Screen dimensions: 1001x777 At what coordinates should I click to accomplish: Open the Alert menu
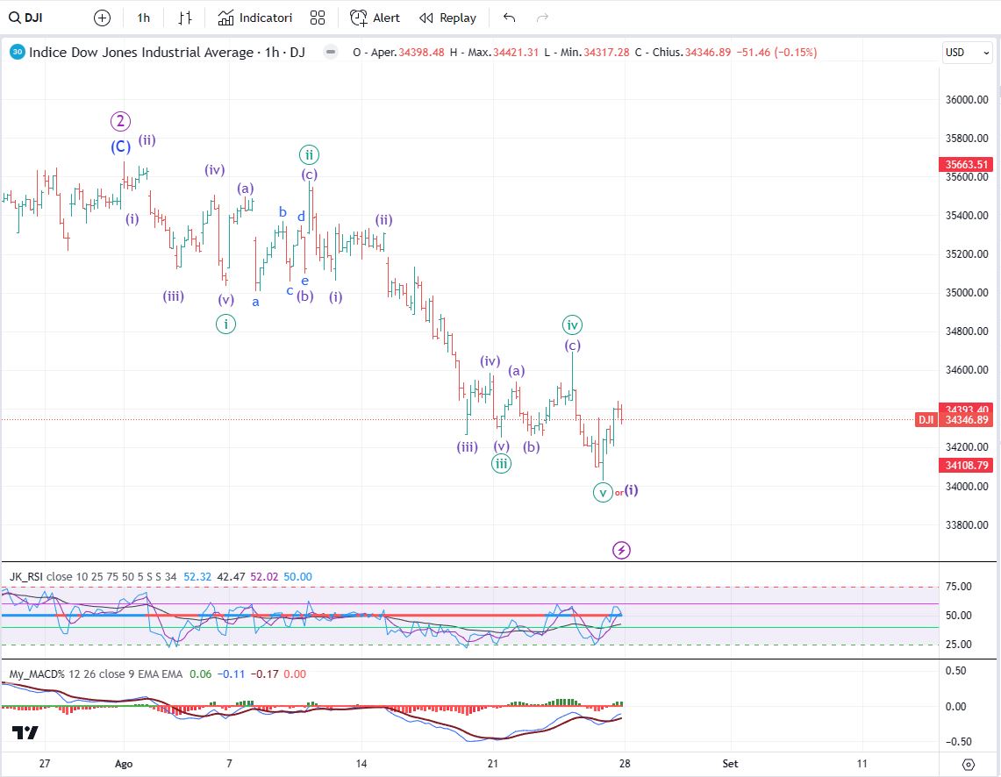tap(375, 18)
